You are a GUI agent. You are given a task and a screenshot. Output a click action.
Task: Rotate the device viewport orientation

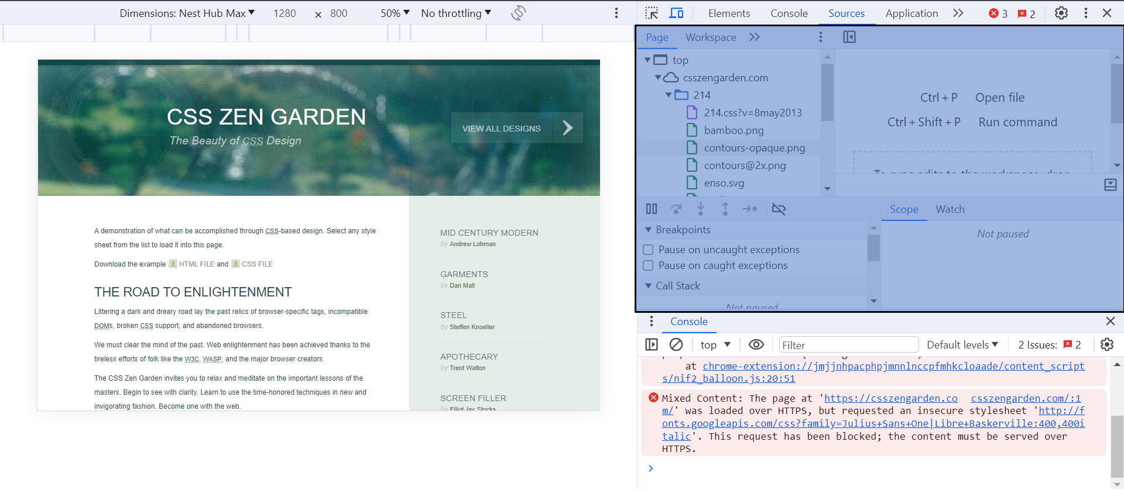pos(518,13)
